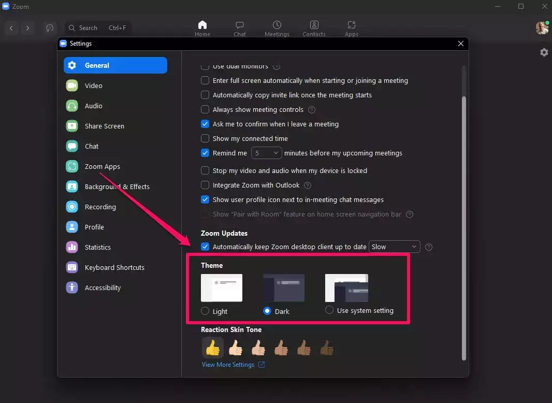Click the history clock icon beside Search
Viewport: 552px width, 403px height.
pos(50,28)
